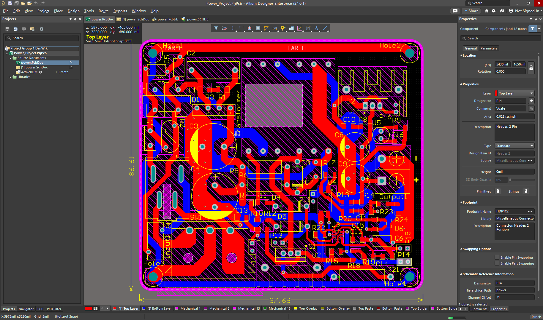Toggle the Location lock button
Viewport: 543px width, 320px height.
(x=531, y=68)
